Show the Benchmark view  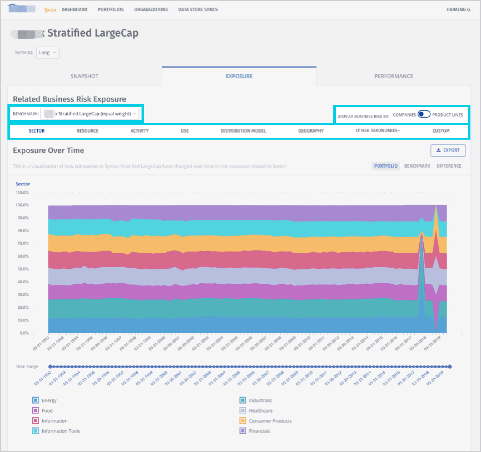[417, 166]
